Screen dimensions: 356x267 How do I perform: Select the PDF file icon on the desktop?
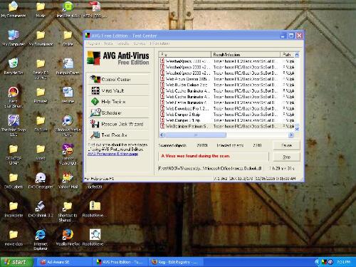[95, 9]
